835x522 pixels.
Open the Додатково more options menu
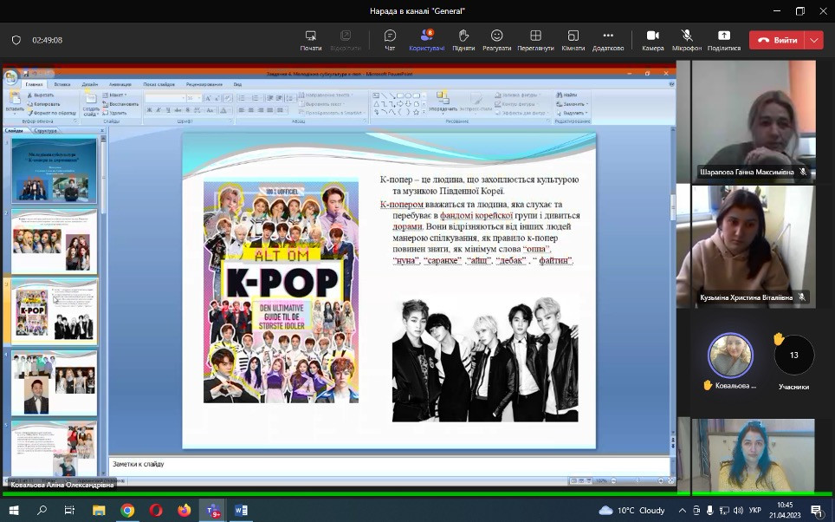(608, 39)
